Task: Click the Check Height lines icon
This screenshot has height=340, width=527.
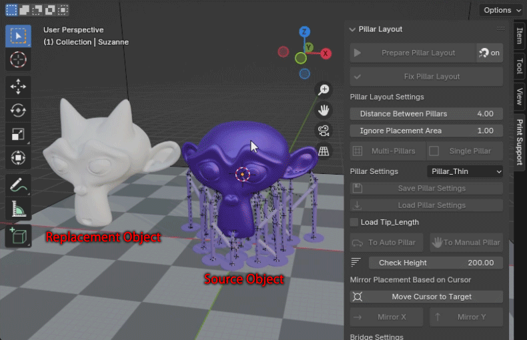Action: 356,263
